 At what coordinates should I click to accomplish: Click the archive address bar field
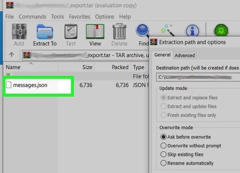click(x=86, y=55)
